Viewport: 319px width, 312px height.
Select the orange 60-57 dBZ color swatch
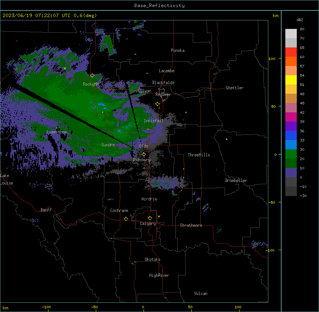(291, 61)
